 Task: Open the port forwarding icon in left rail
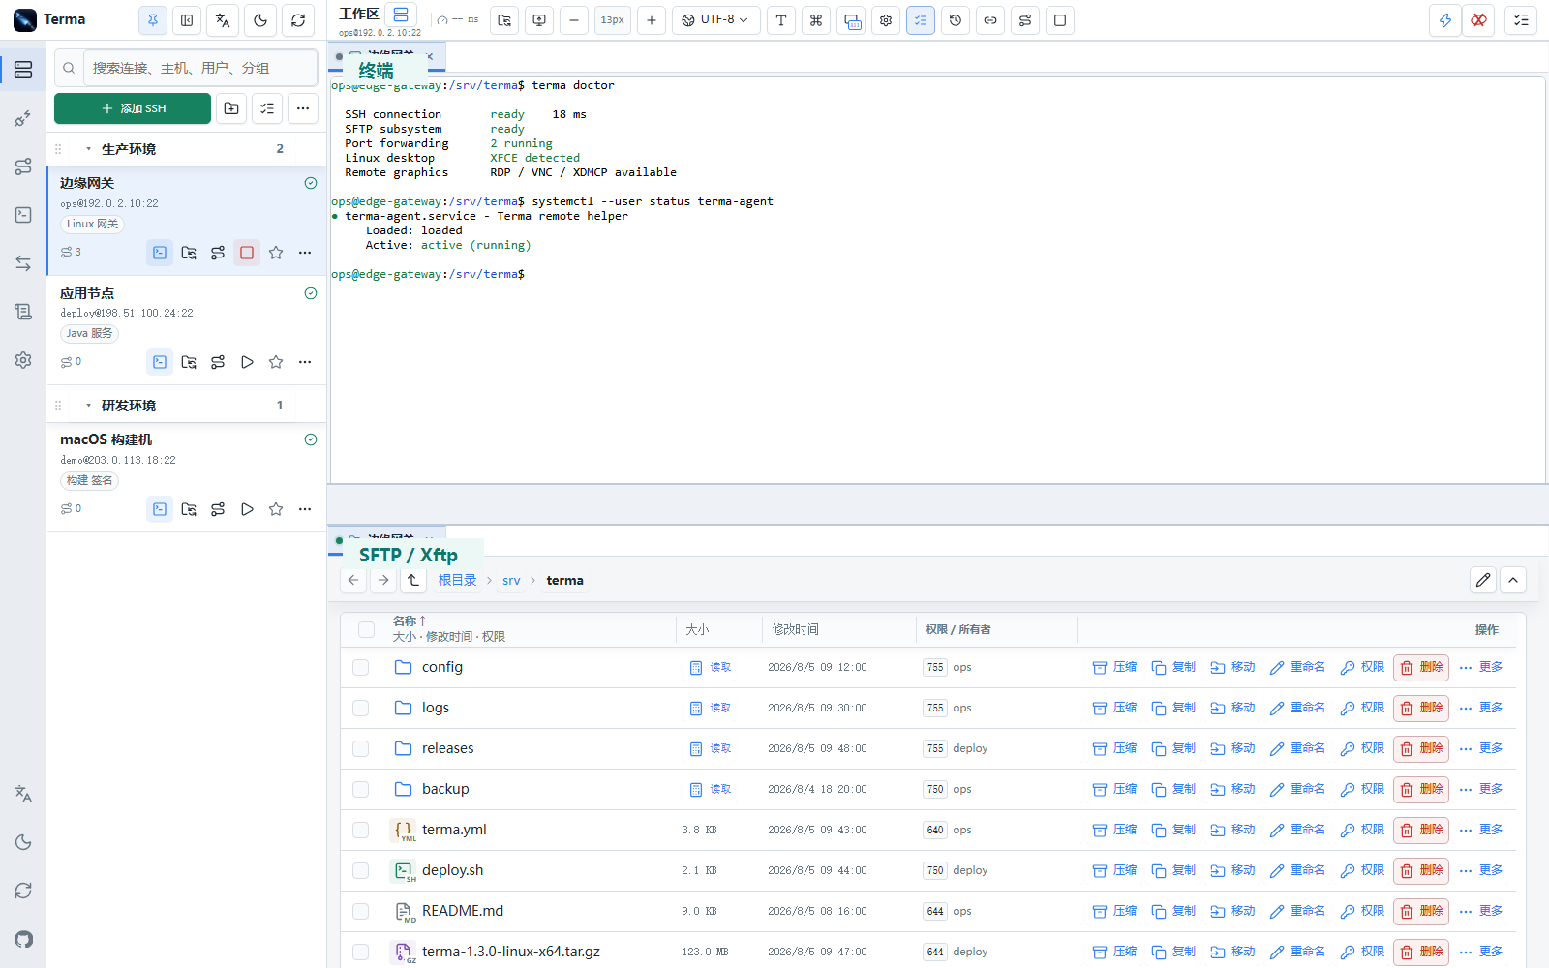(x=23, y=166)
